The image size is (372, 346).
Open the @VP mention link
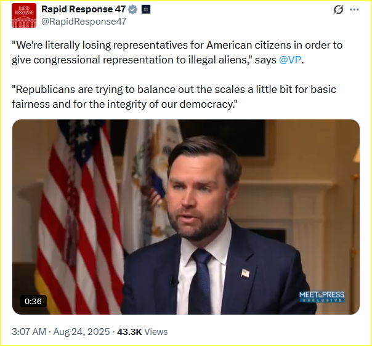(290, 60)
